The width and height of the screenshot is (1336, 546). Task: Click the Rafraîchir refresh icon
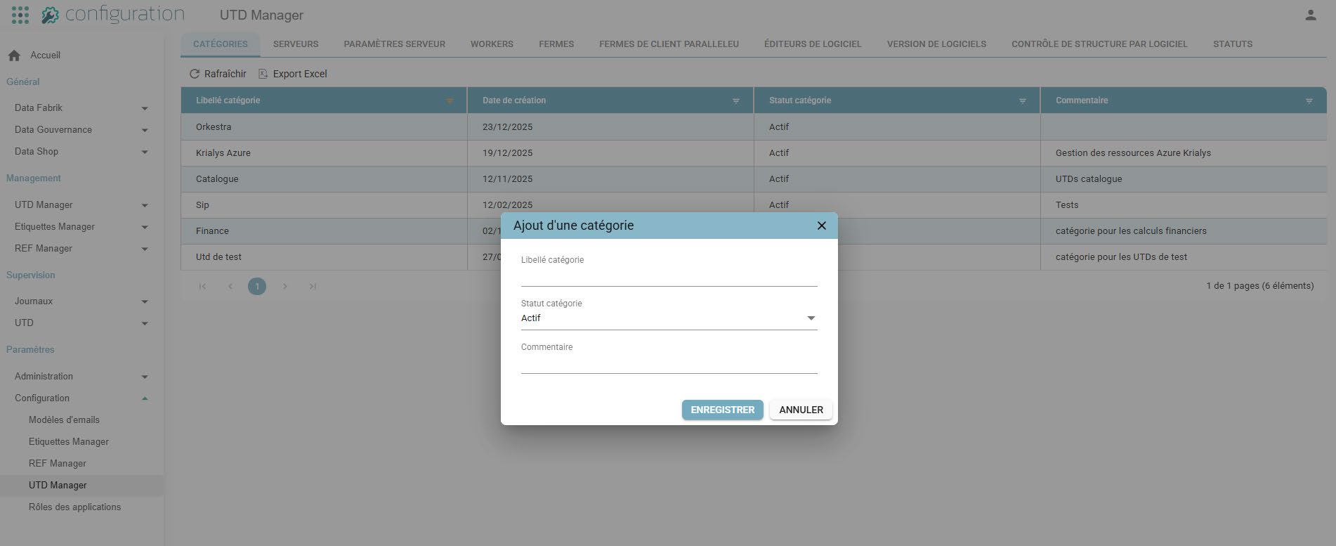pyautogui.click(x=195, y=74)
